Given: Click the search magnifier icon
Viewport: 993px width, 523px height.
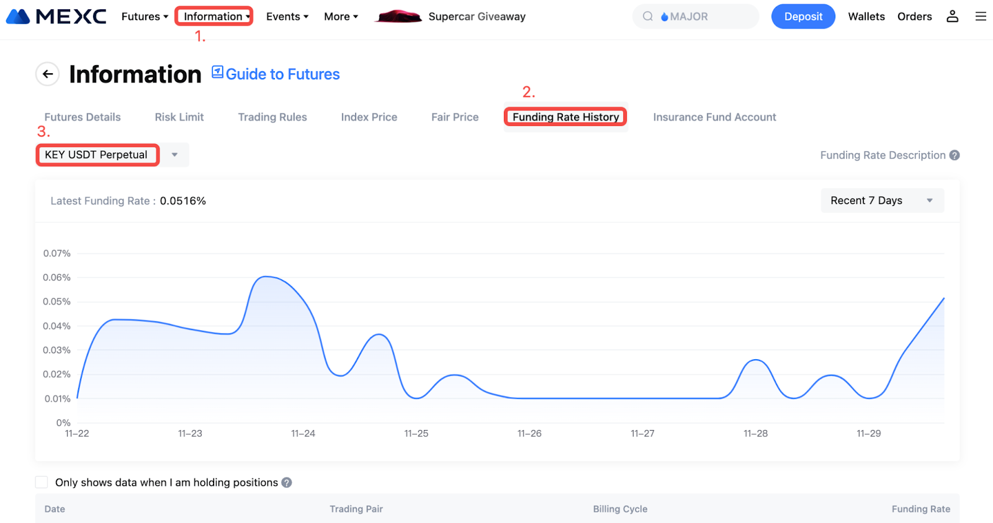Looking at the screenshot, I should [x=647, y=17].
